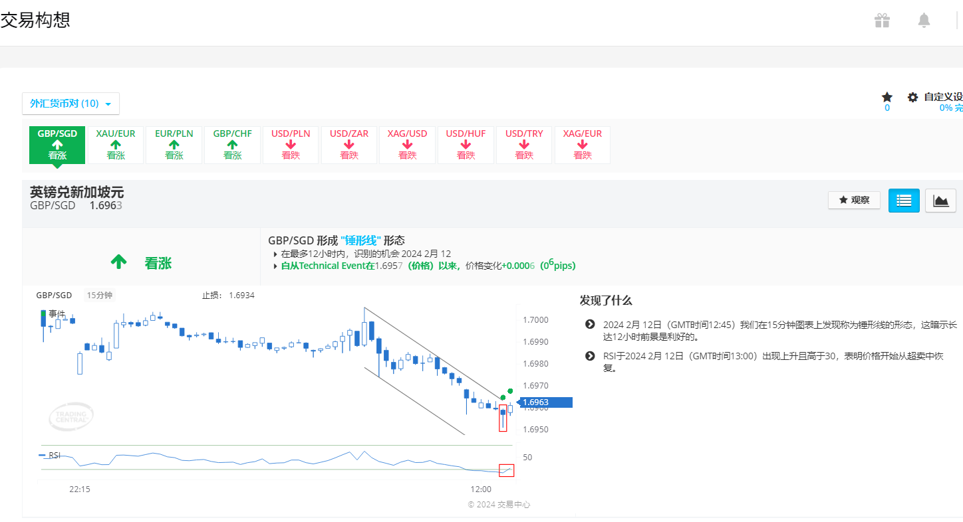Click the © 2024 交易中心 text
963x522 pixels.
[x=499, y=505]
